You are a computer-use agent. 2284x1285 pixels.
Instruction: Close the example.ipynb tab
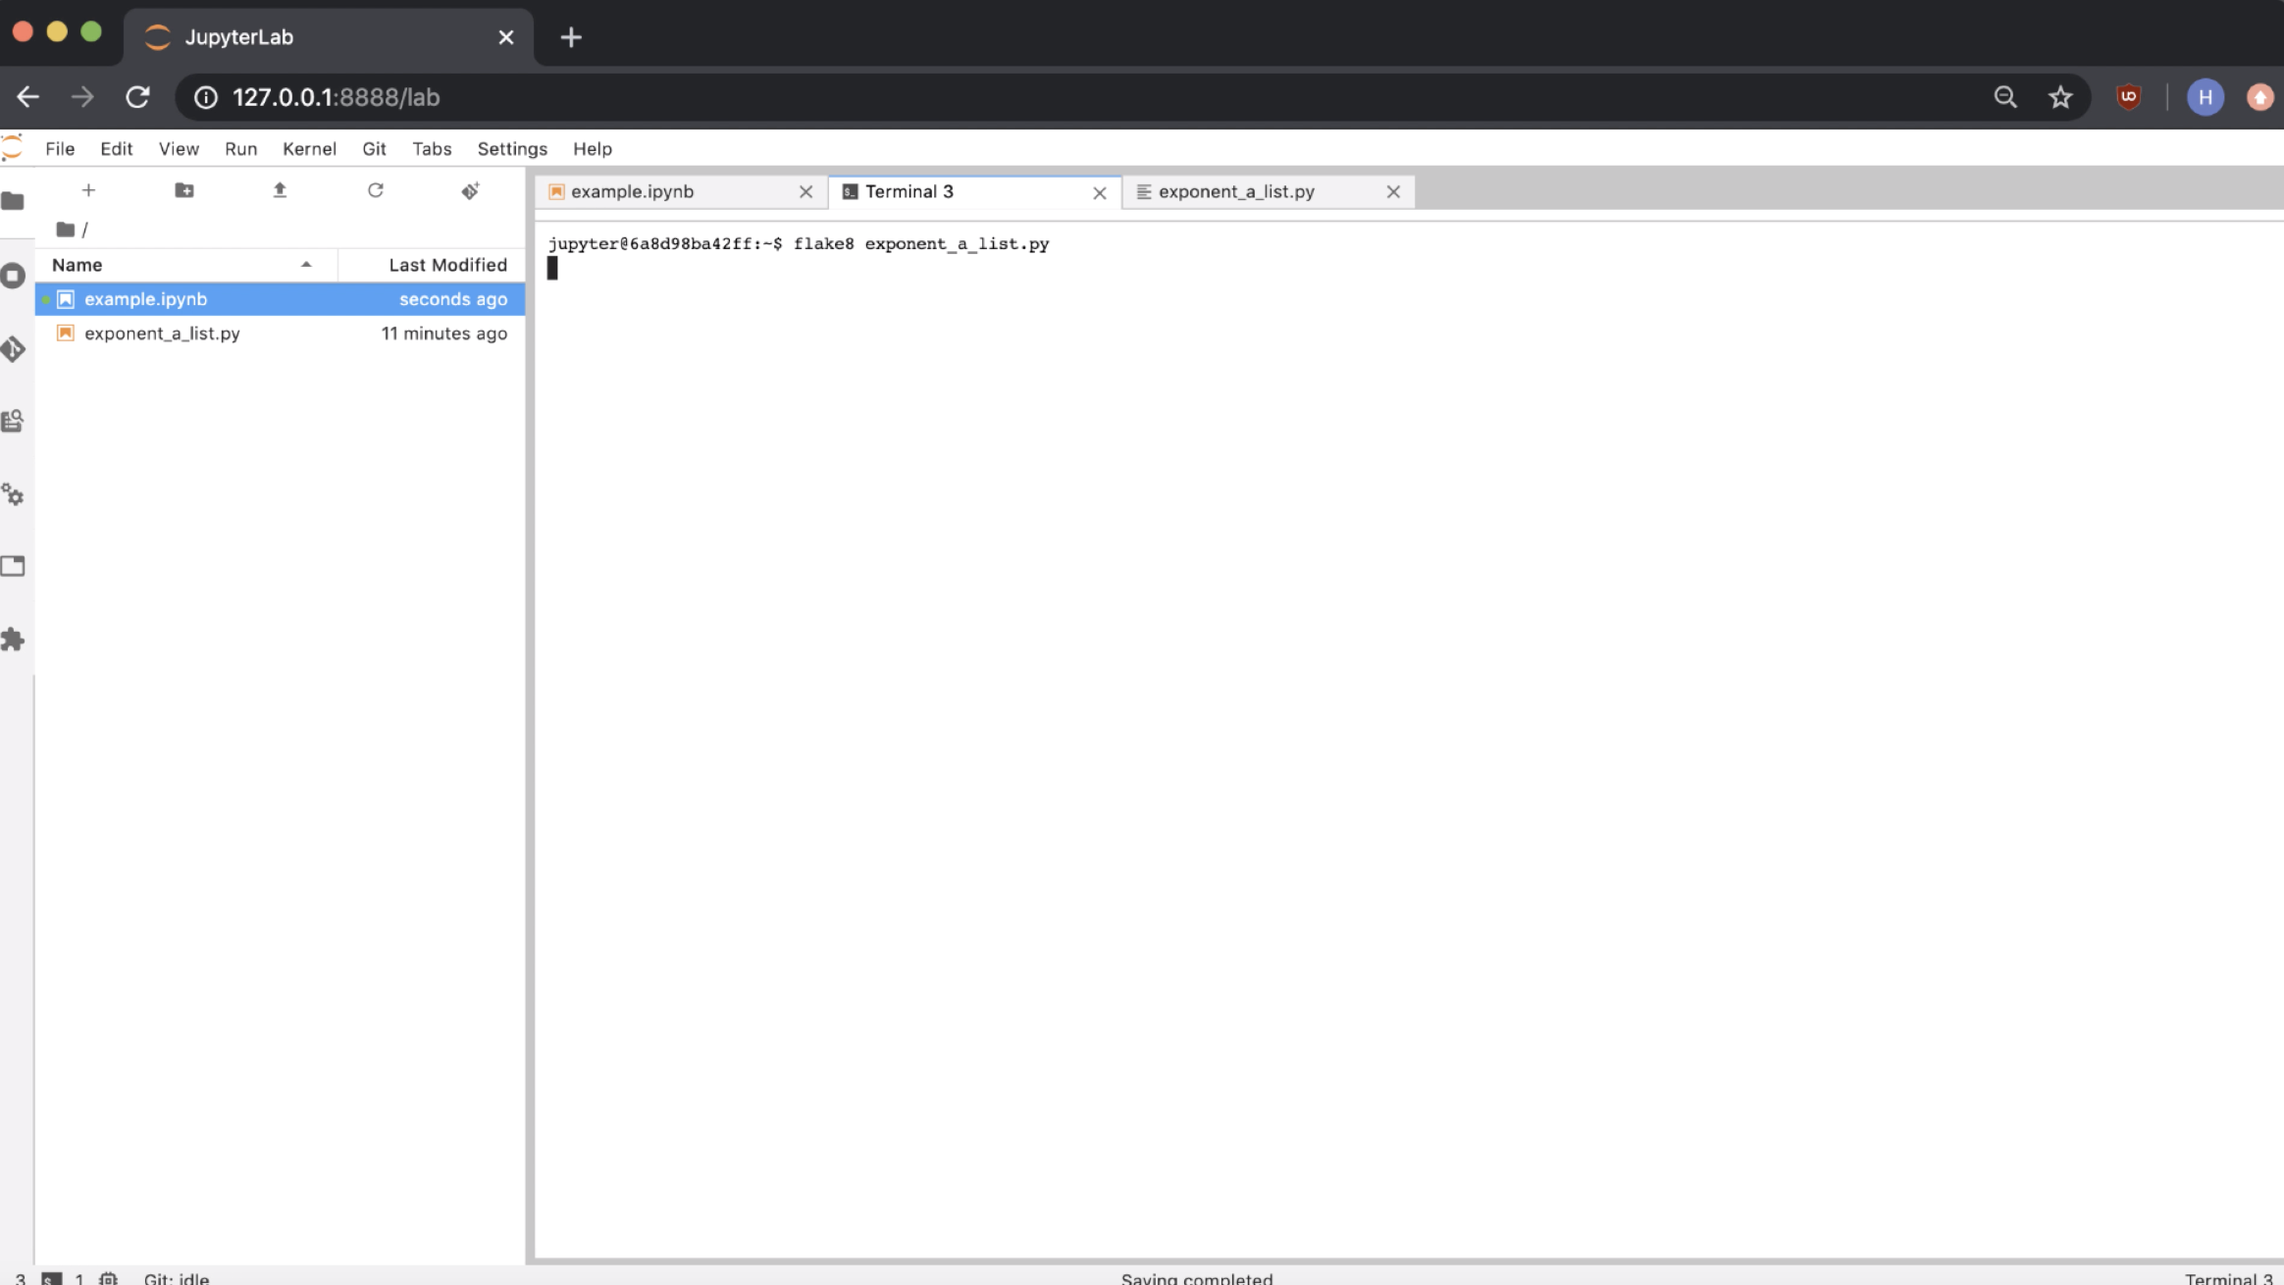coord(805,192)
